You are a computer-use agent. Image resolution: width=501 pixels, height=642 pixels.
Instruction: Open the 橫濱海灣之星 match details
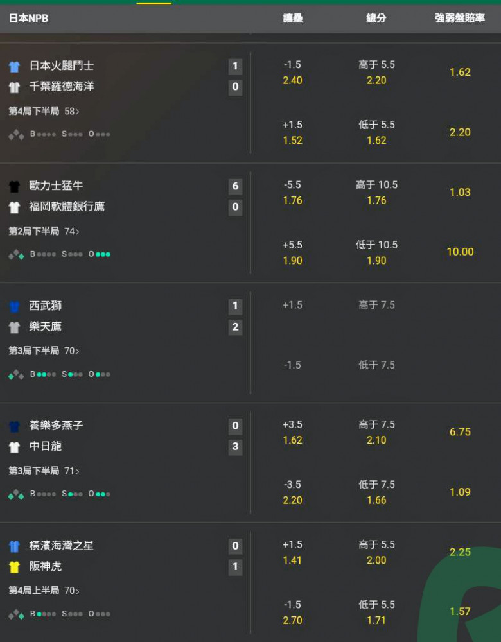(x=62, y=546)
